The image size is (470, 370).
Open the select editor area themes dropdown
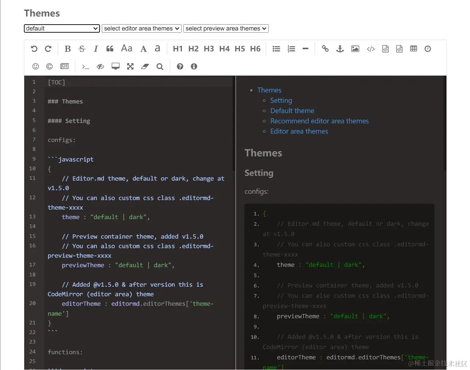141,28
